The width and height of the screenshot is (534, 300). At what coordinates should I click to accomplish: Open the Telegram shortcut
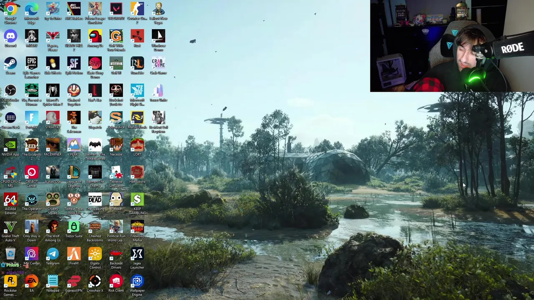[x=53, y=256]
